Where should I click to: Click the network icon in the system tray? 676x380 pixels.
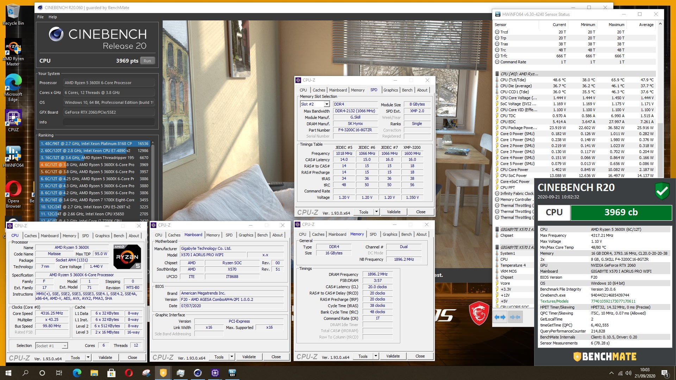click(620, 373)
